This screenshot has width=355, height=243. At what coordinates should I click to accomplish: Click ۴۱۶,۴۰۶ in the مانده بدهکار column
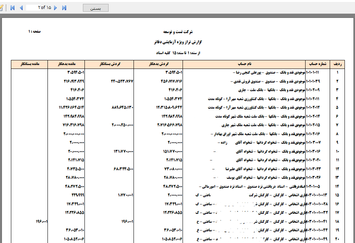(x=77, y=90)
